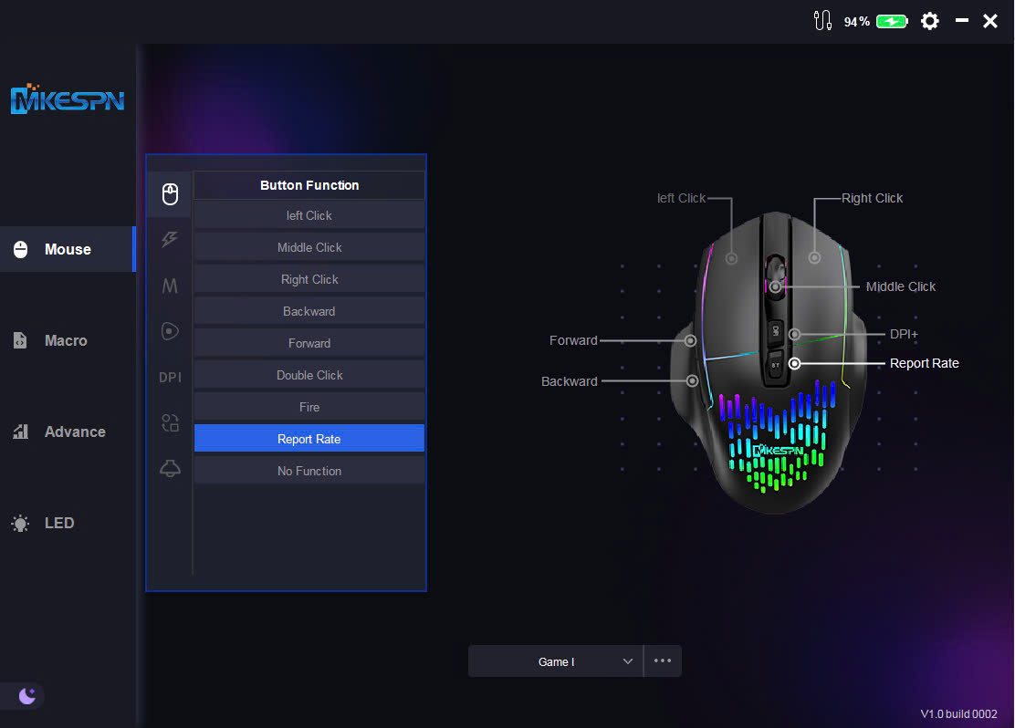Select the highlighted Report Rate function
The width and height of the screenshot is (1015, 728).
(x=309, y=439)
